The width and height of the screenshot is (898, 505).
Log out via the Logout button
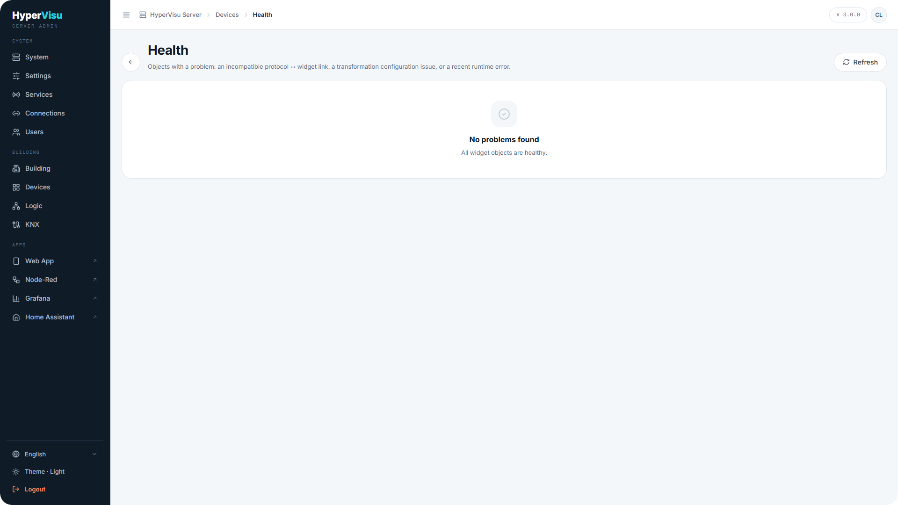pyautogui.click(x=55, y=489)
